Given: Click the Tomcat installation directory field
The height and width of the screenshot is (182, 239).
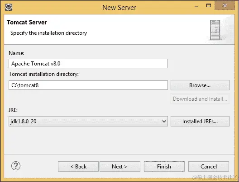Looking at the screenshot, I should [88, 85].
